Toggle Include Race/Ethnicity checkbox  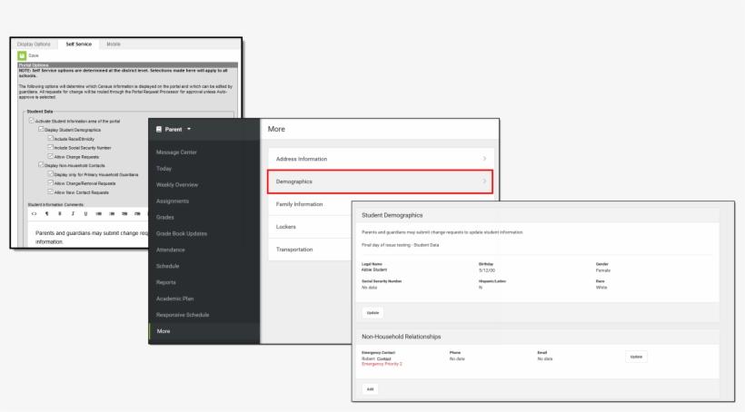pos(50,138)
